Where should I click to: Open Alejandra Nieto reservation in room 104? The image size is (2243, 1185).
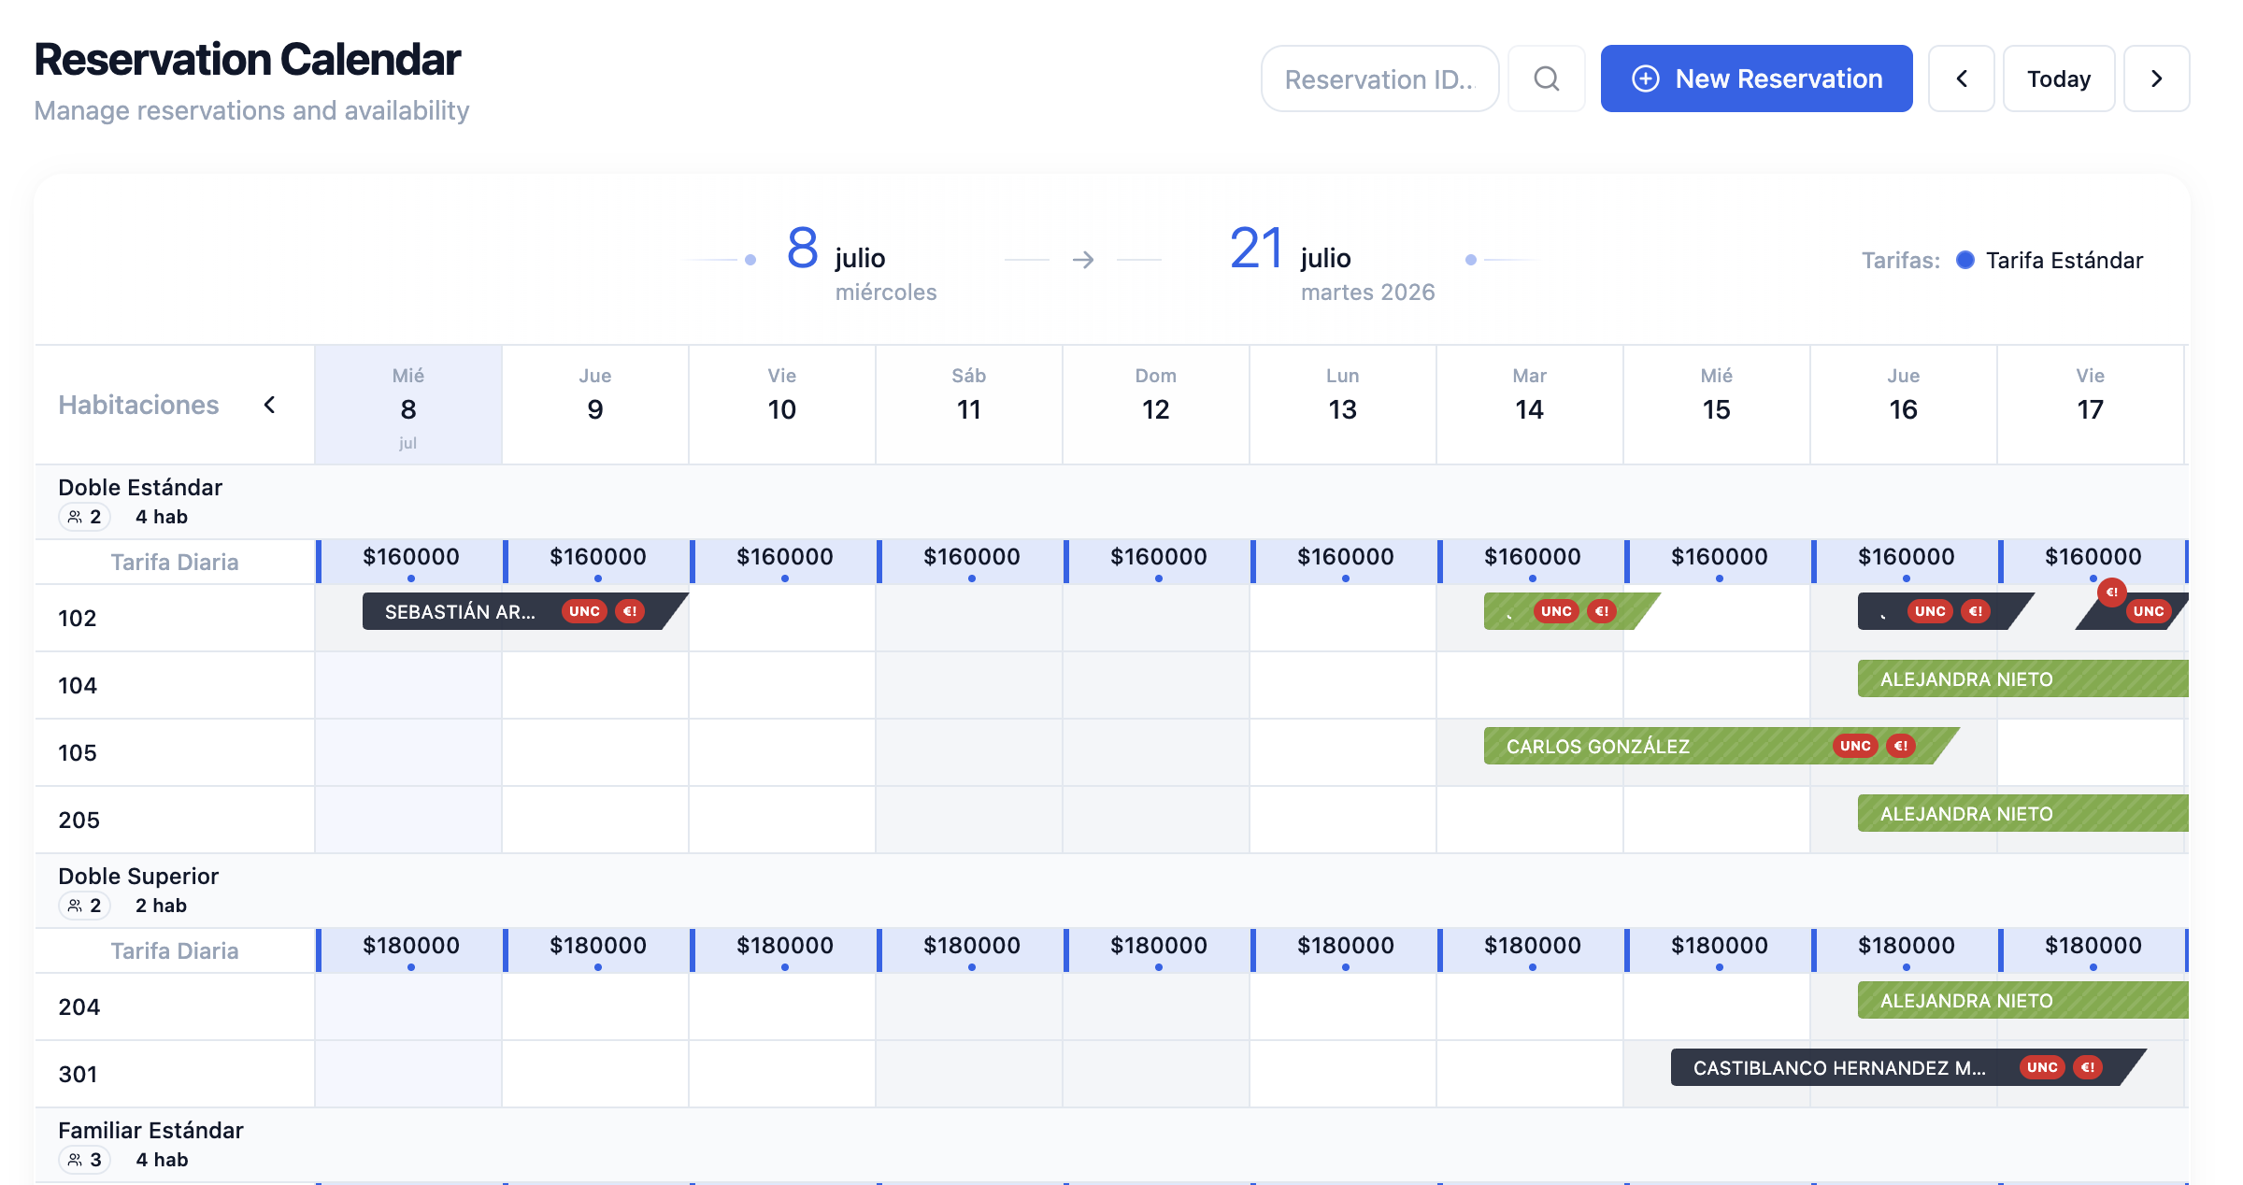(x=2022, y=678)
